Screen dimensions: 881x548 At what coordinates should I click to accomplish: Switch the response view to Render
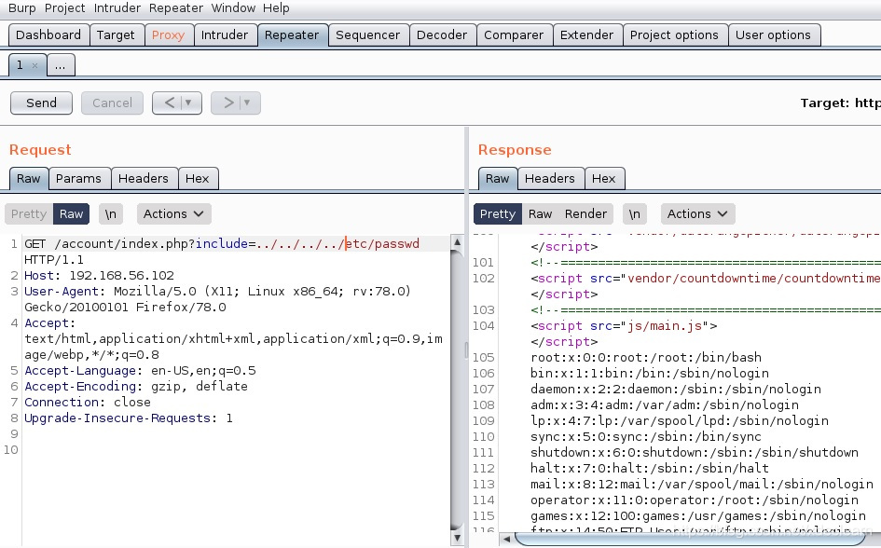tap(585, 214)
